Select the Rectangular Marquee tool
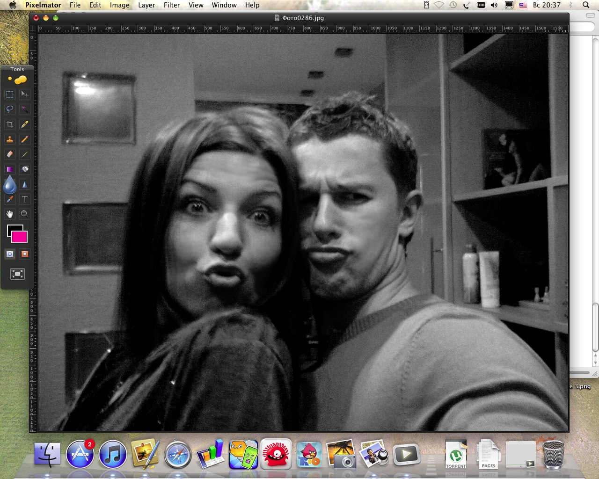599x479 pixels. [10, 94]
